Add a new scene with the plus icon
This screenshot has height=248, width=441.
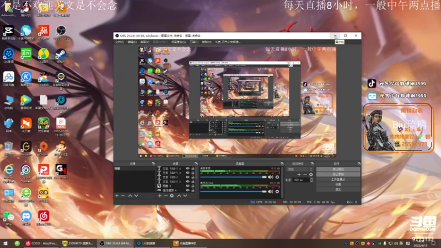(x=117, y=196)
